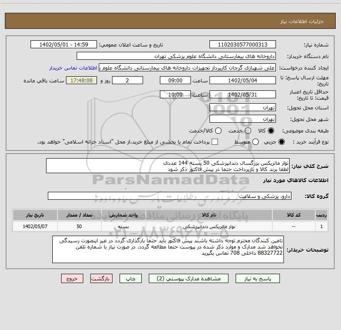Select the 'کالا' radio button
This screenshot has width=341, height=330.
coord(271,131)
